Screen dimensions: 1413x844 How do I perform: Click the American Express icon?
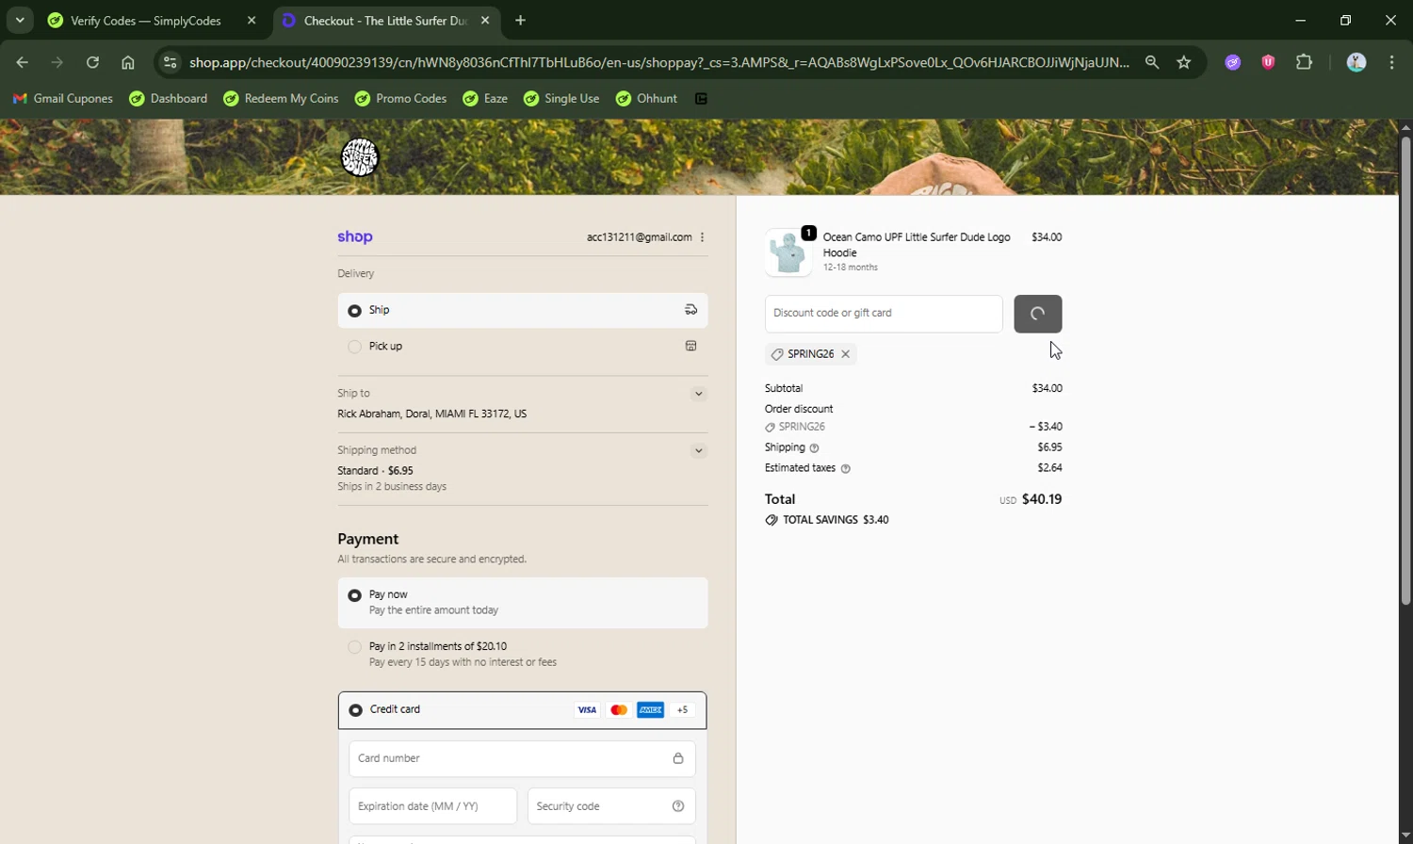[651, 710]
